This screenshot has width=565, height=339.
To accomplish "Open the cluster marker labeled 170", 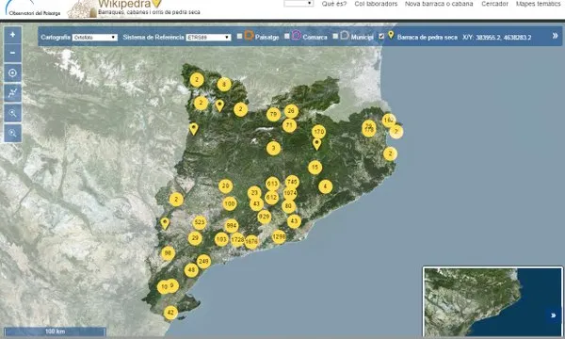I will pyautogui.click(x=318, y=132).
